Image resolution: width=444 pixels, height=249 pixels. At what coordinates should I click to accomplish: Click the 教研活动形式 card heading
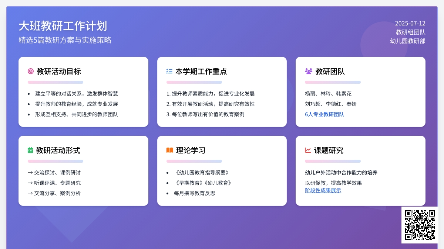point(58,150)
